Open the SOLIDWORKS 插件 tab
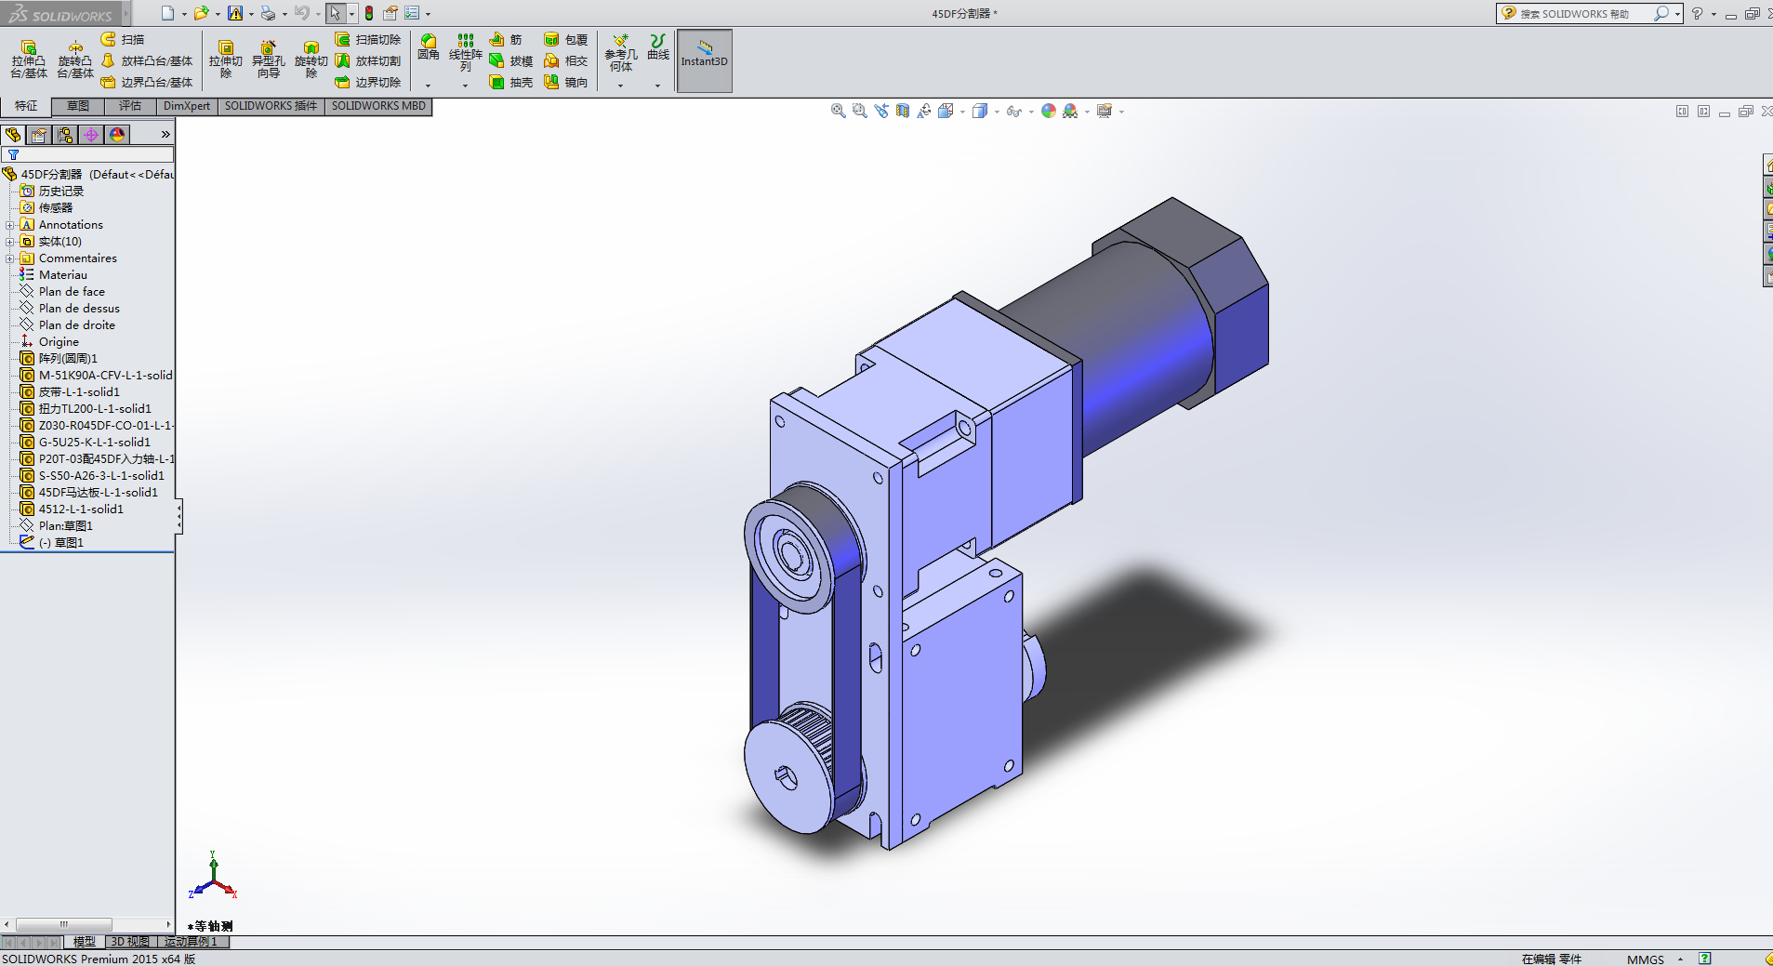Viewport: 1773px width, 966px height. 271,106
